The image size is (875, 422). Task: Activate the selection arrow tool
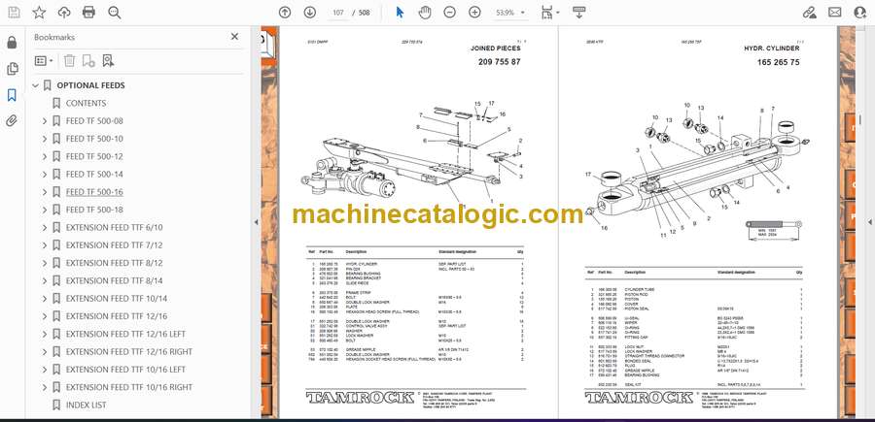[x=400, y=13]
